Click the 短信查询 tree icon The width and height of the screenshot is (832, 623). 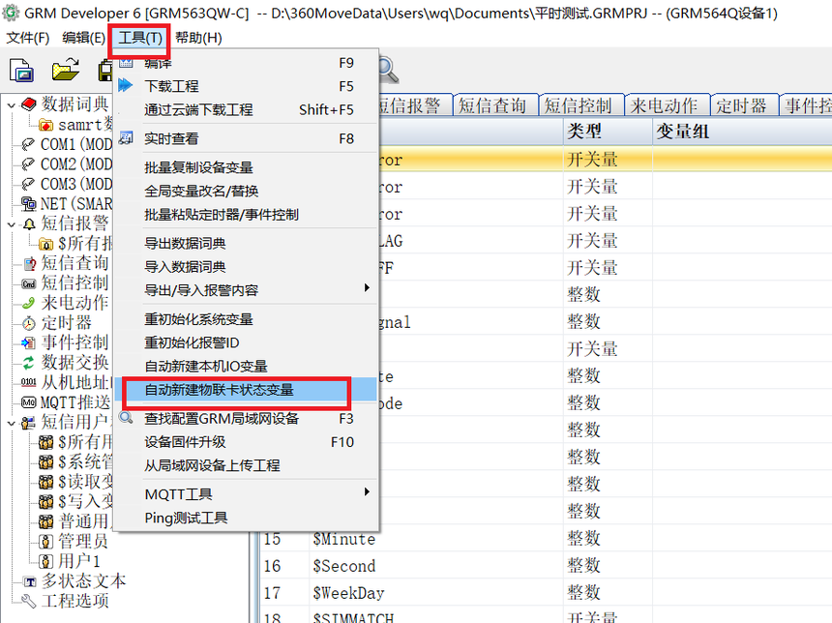[30, 263]
